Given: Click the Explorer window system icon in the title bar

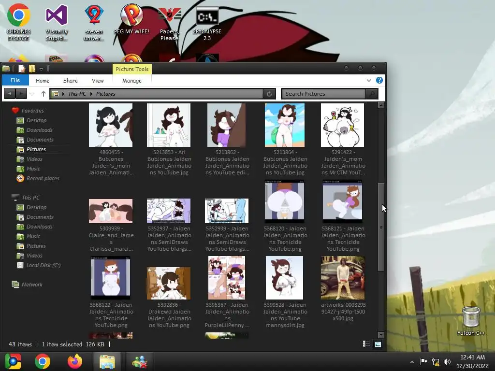Looking at the screenshot, I should point(6,69).
